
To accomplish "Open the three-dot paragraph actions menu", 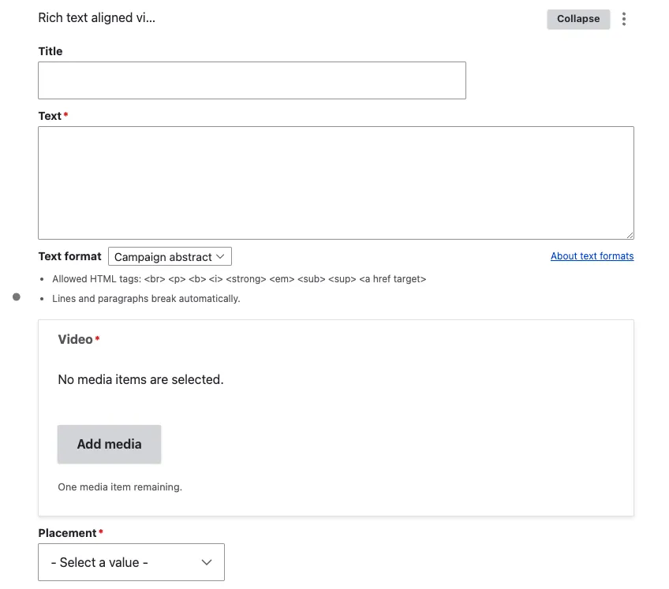I will pyautogui.click(x=624, y=19).
